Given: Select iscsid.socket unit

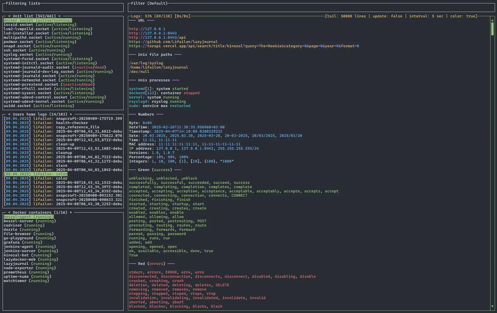Looking at the screenshot, I should click(40, 25).
